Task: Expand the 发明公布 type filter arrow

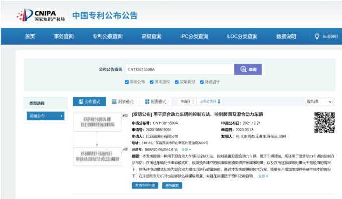Action: pyautogui.click(x=61, y=116)
